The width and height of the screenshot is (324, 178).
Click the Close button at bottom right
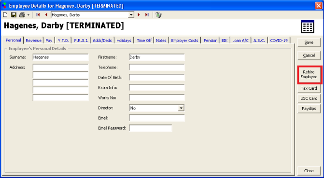(309, 171)
